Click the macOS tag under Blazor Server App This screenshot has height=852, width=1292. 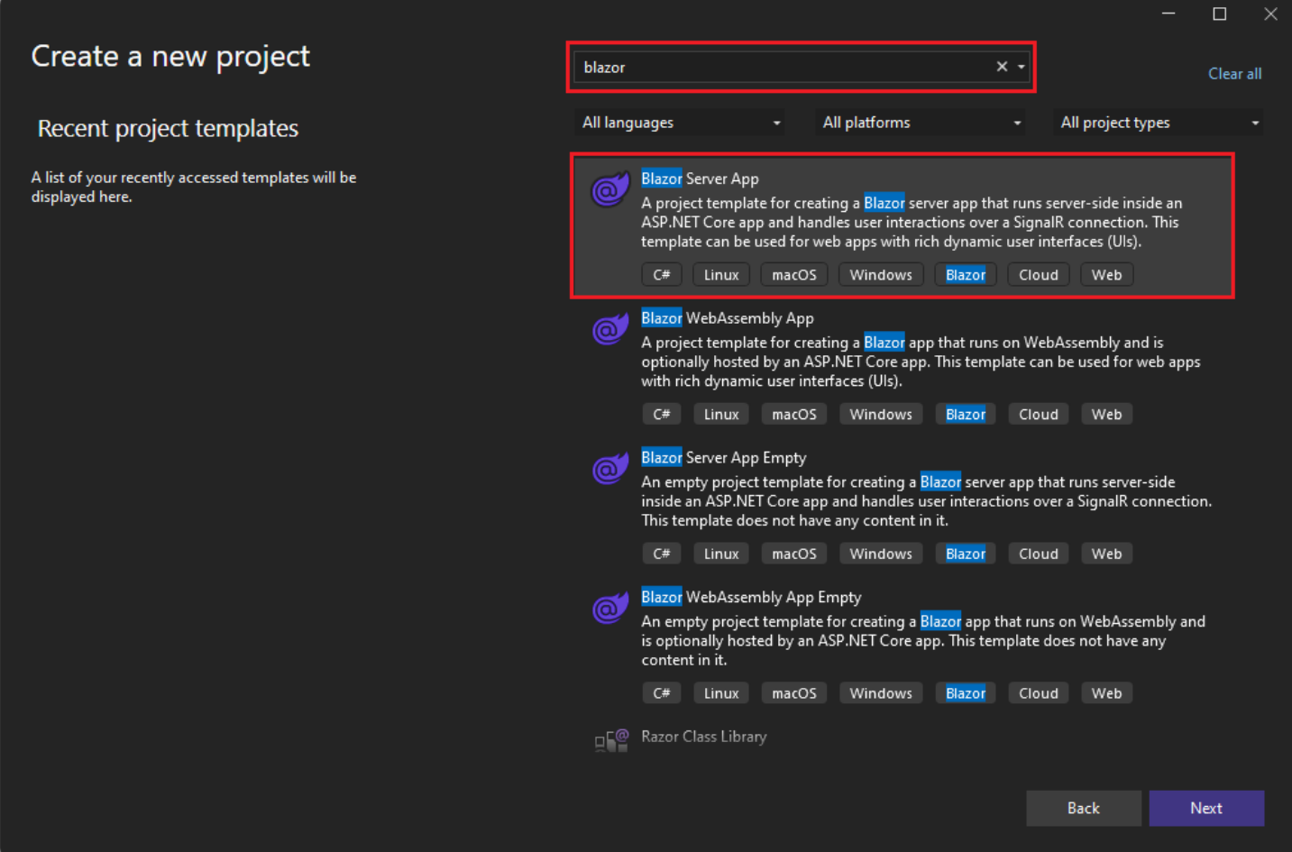point(794,275)
